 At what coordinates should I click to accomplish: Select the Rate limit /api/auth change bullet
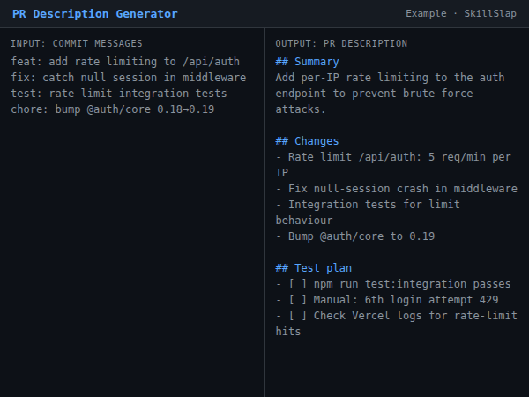point(392,165)
